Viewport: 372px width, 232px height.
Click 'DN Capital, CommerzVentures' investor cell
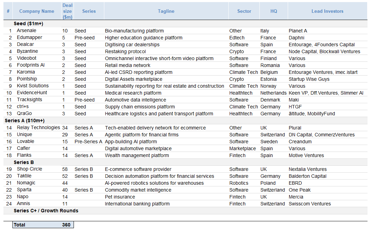coord(322,135)
